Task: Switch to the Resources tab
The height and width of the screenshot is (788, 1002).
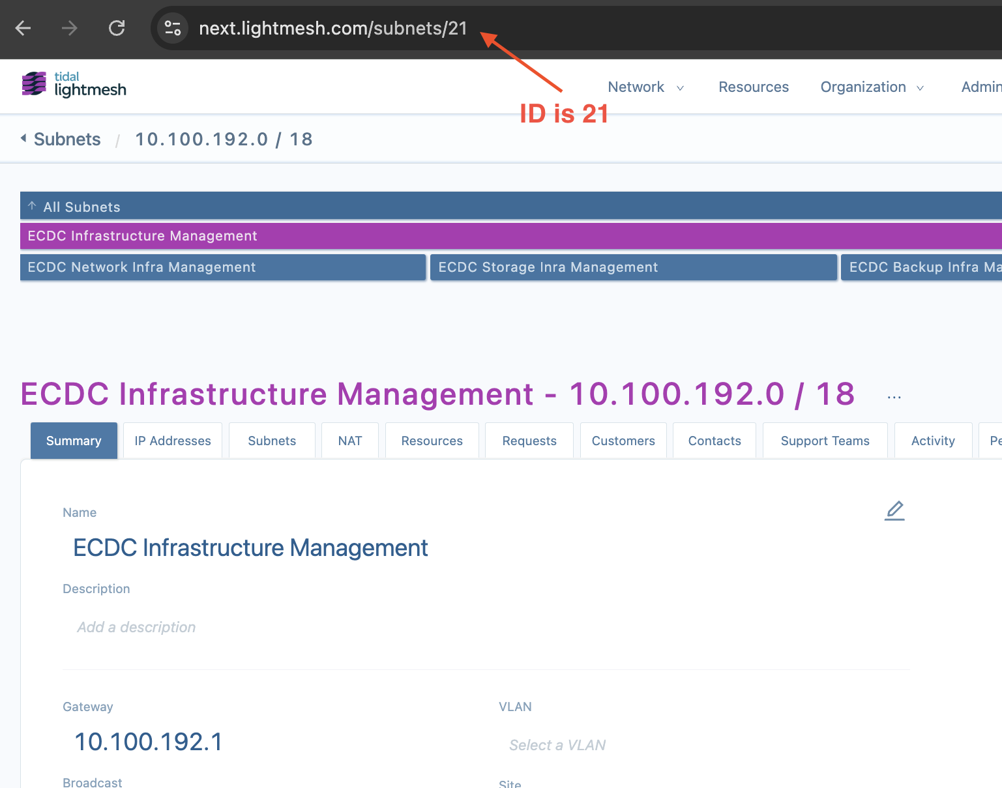Action: [432, 441]
